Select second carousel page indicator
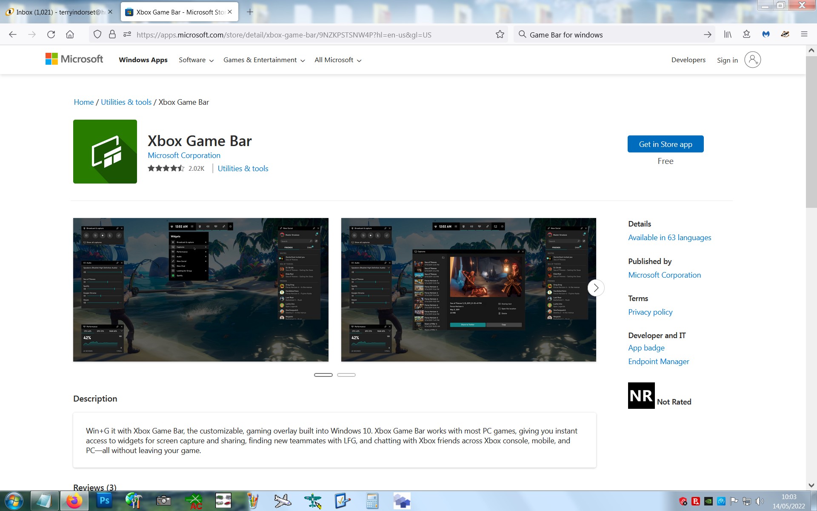 [346, 375]
